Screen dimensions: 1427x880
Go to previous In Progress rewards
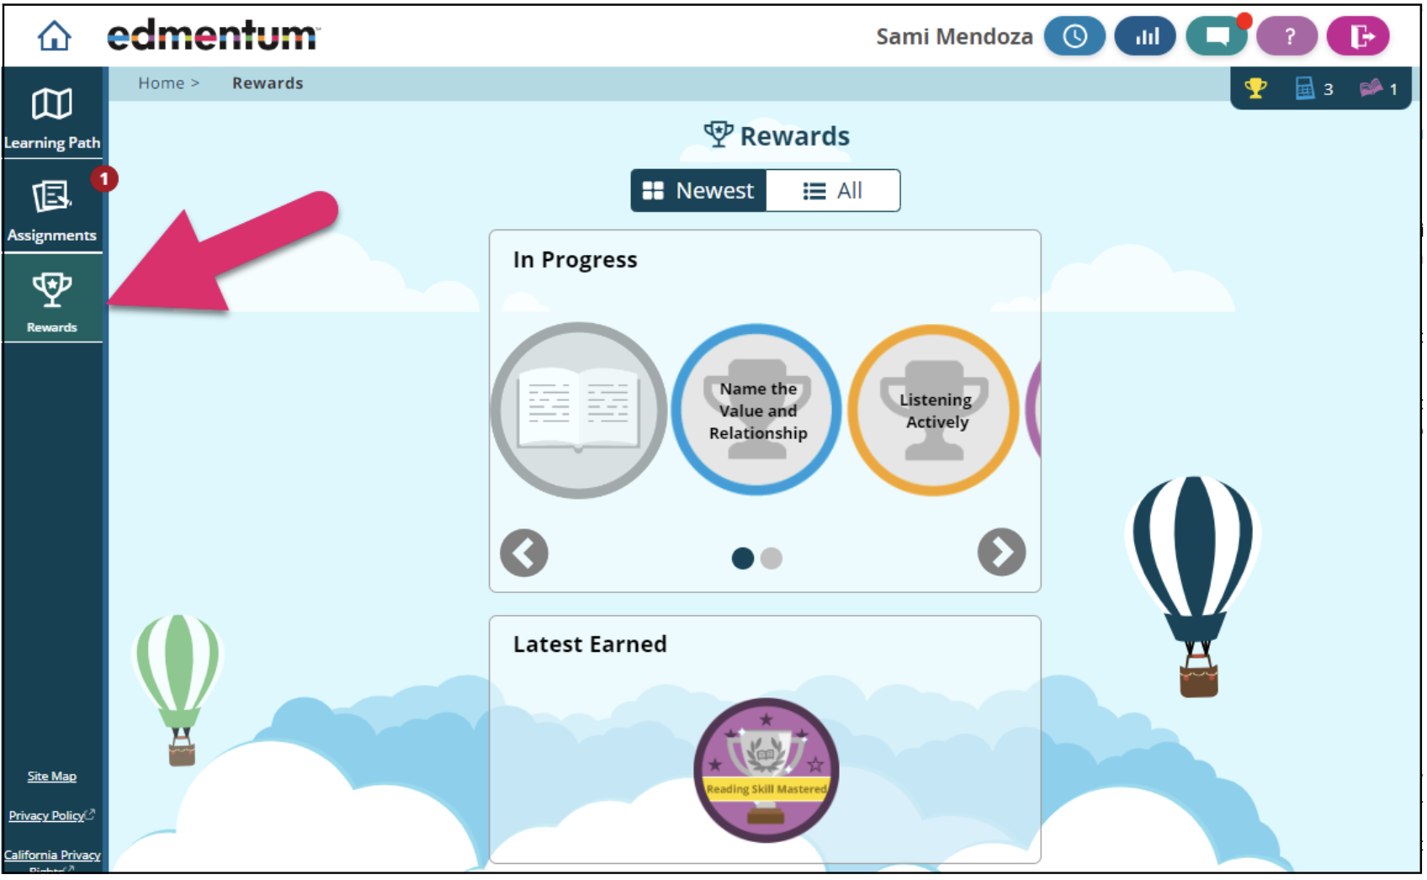[524, 553]
